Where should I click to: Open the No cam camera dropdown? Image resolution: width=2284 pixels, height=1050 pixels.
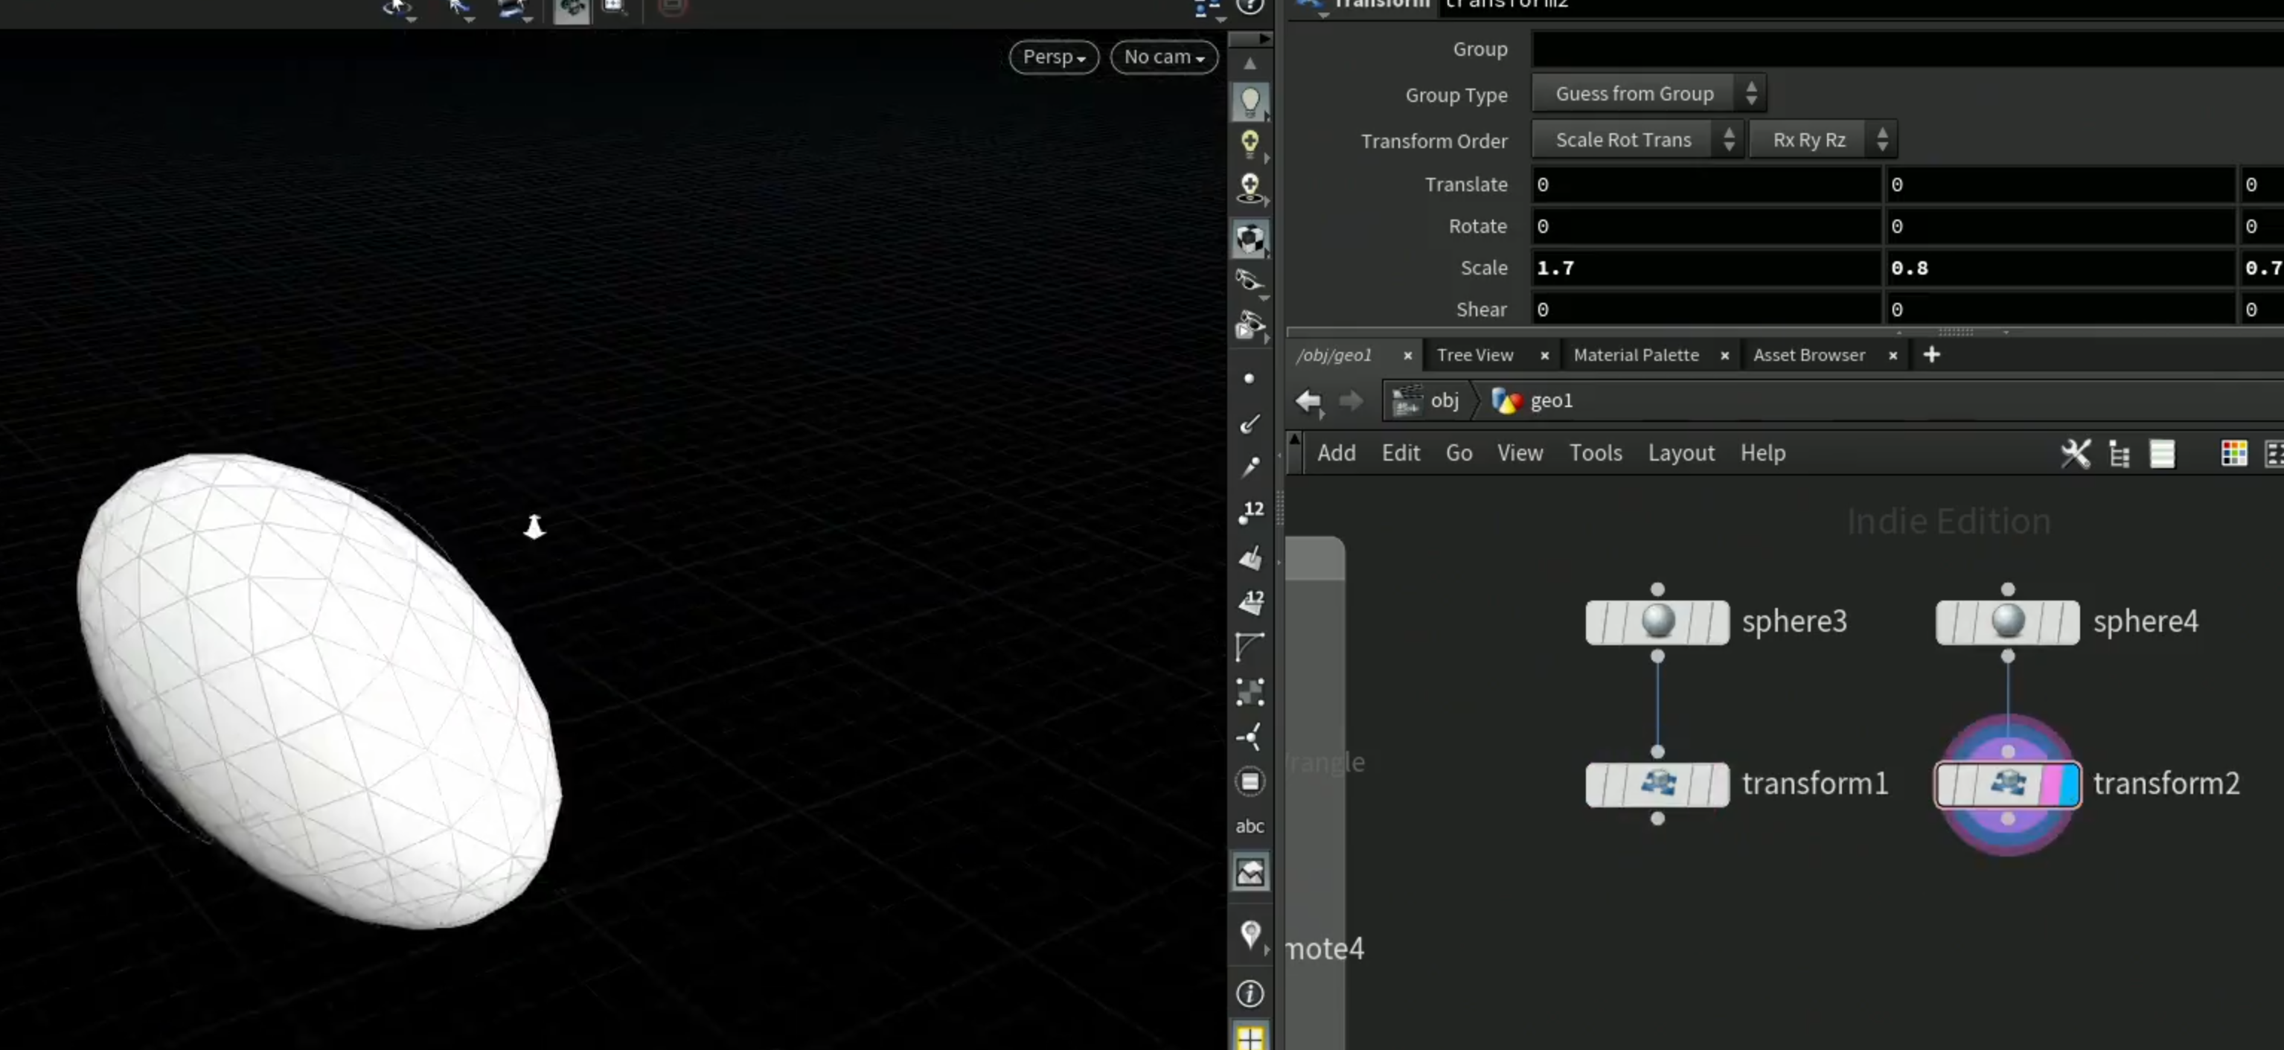pos(1163,57)
